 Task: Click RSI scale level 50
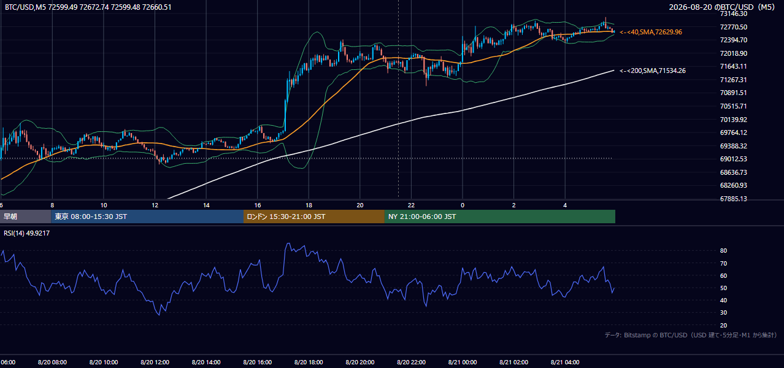723,288
